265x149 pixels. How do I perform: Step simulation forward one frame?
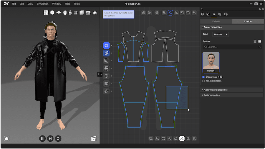click(50, 138)
